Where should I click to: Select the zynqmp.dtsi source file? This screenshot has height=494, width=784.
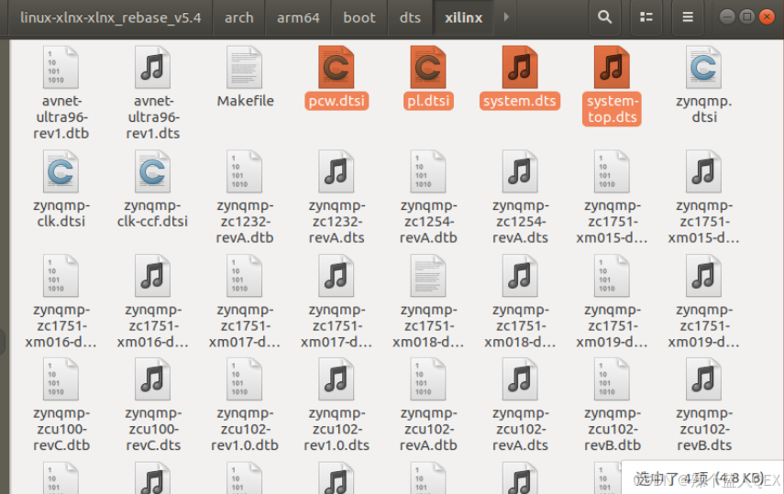704,85
